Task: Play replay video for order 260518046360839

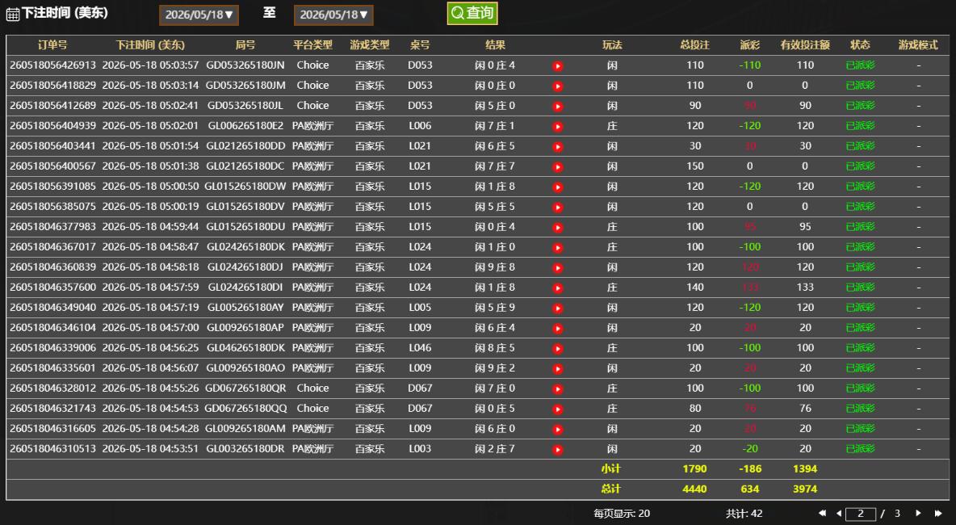Action: [557, 267]
